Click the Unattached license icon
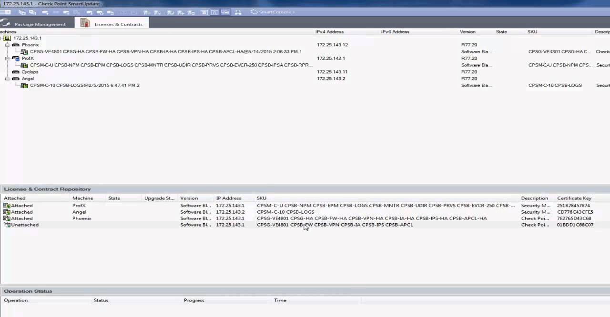 pos(7,225)
